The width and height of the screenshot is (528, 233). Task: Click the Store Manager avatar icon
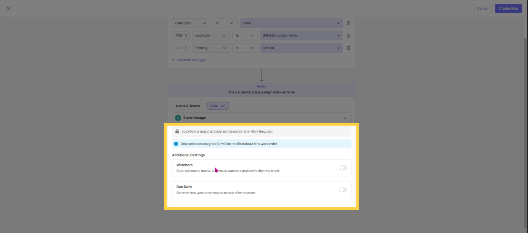pos(178,118)
